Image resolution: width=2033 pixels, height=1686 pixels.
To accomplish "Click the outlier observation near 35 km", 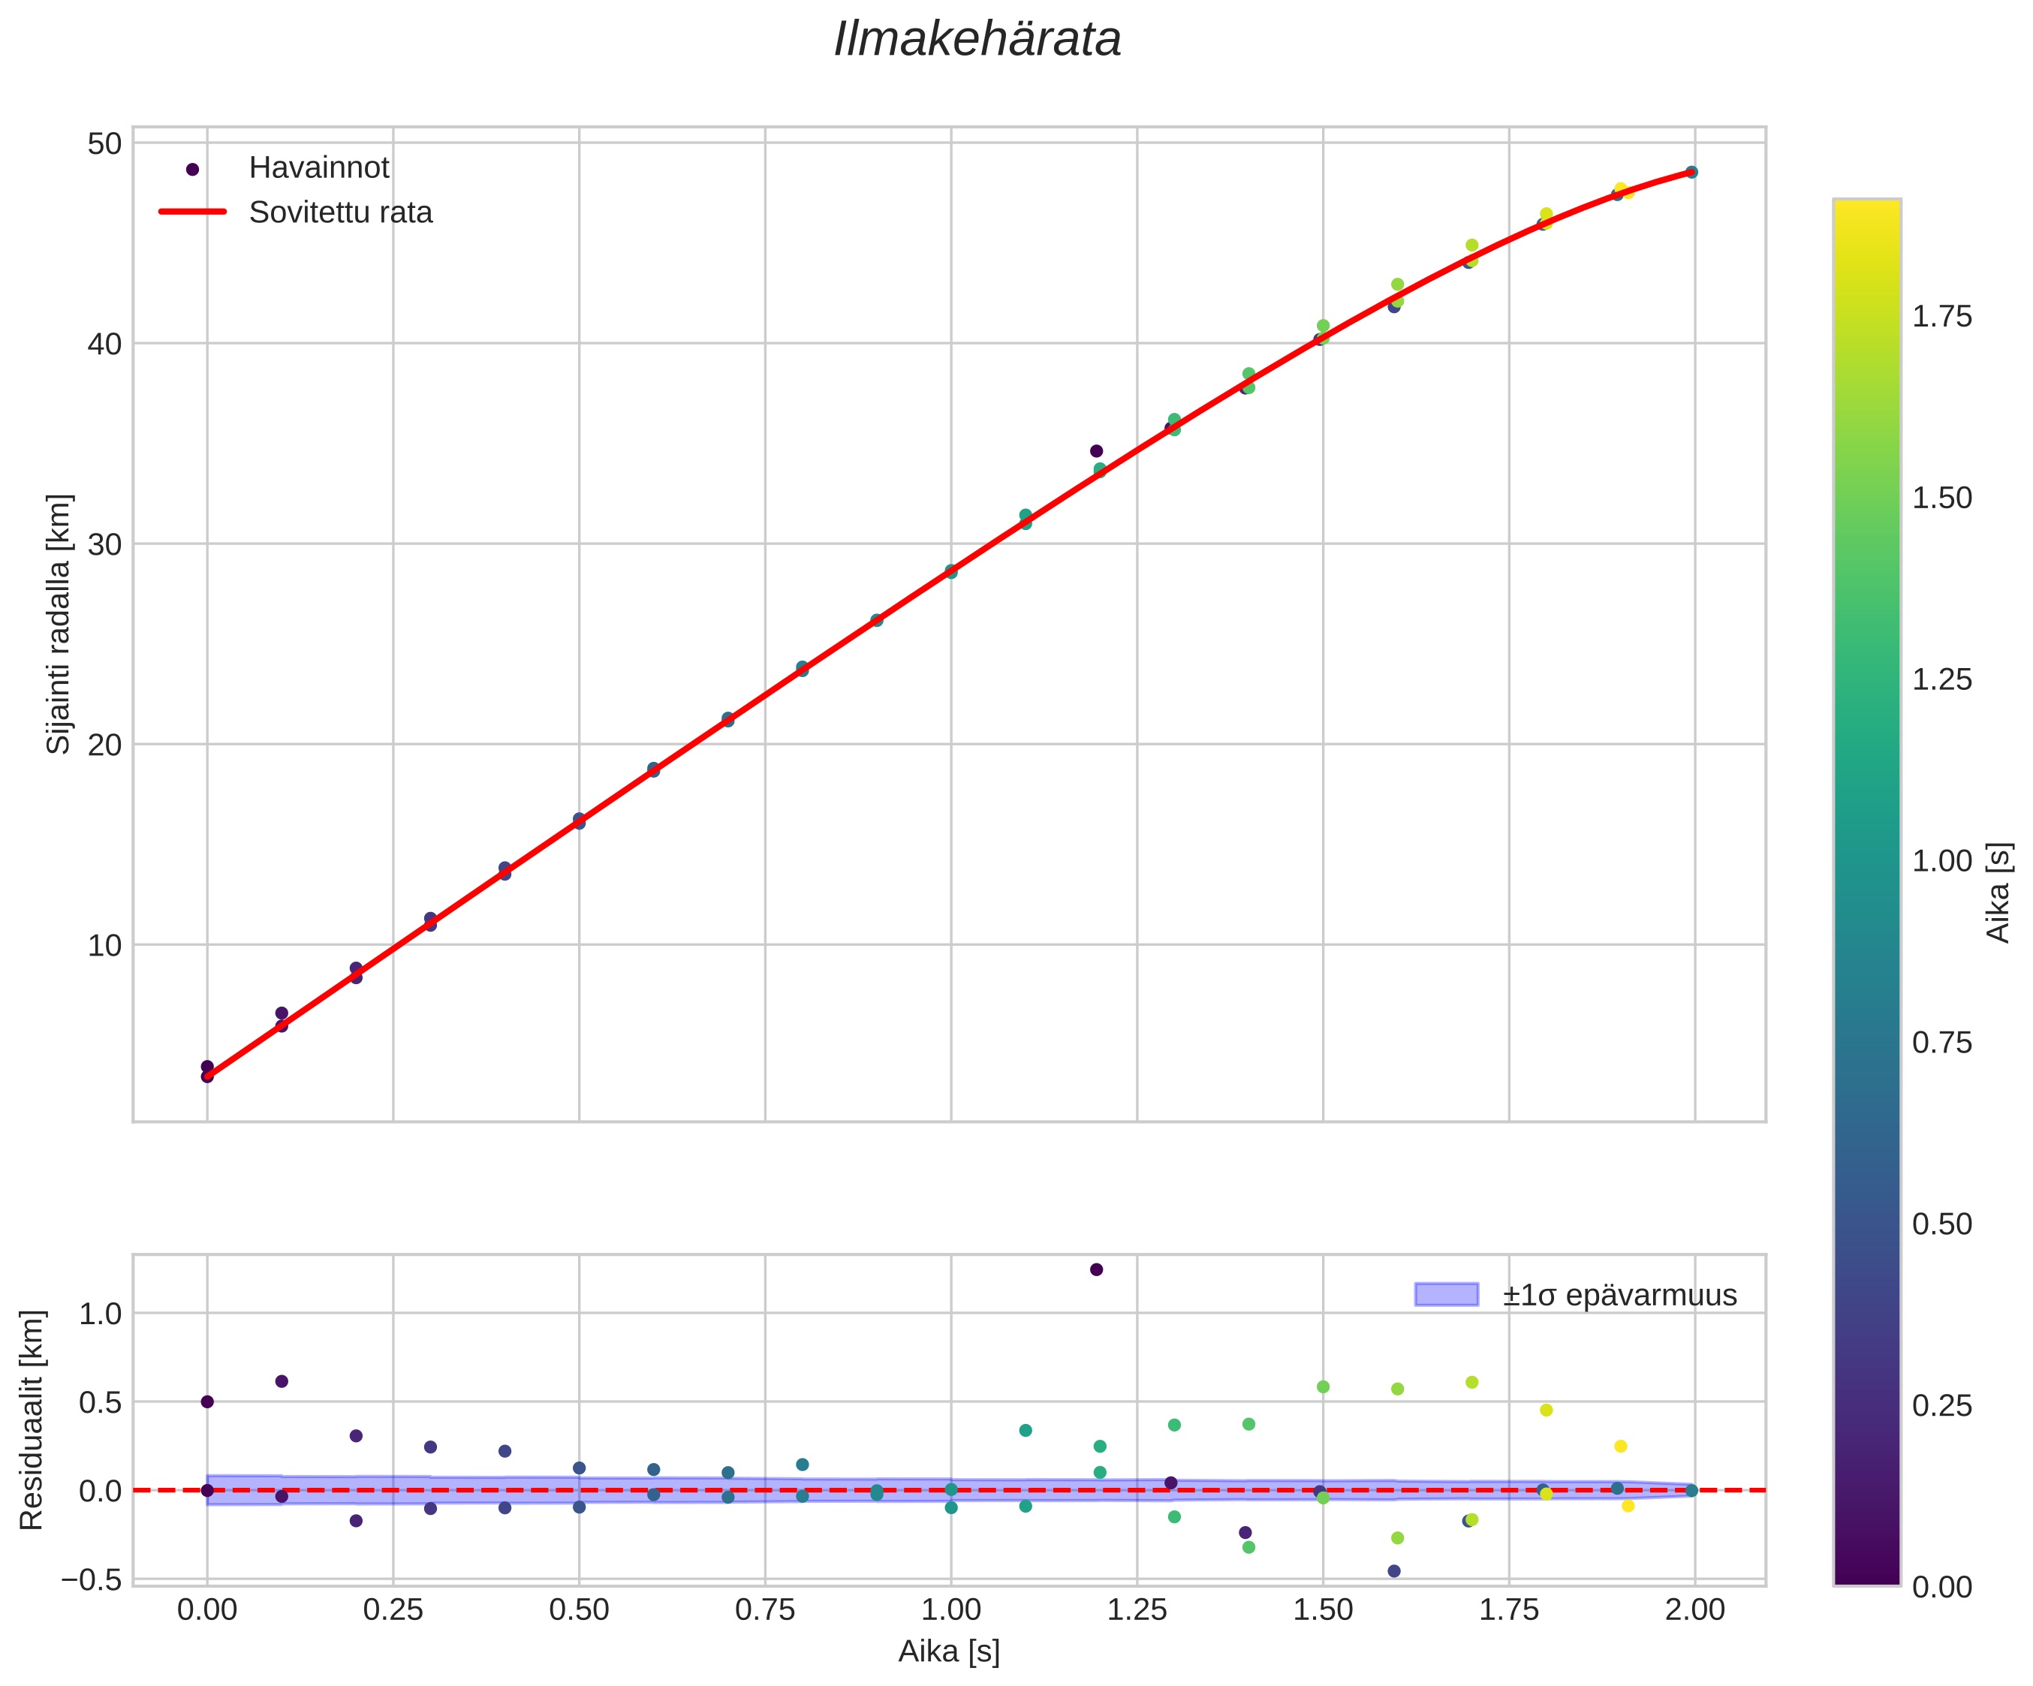I will tap(1096, 451).
